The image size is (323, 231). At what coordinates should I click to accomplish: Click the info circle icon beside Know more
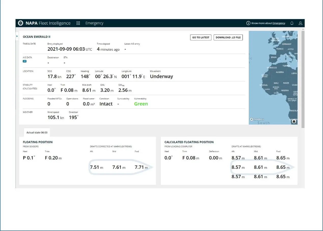(x=248, y=23)
